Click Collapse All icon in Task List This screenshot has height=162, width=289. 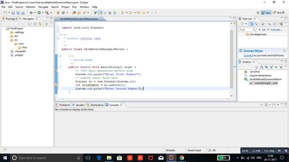pyautogui.click(x=275, y=24)
